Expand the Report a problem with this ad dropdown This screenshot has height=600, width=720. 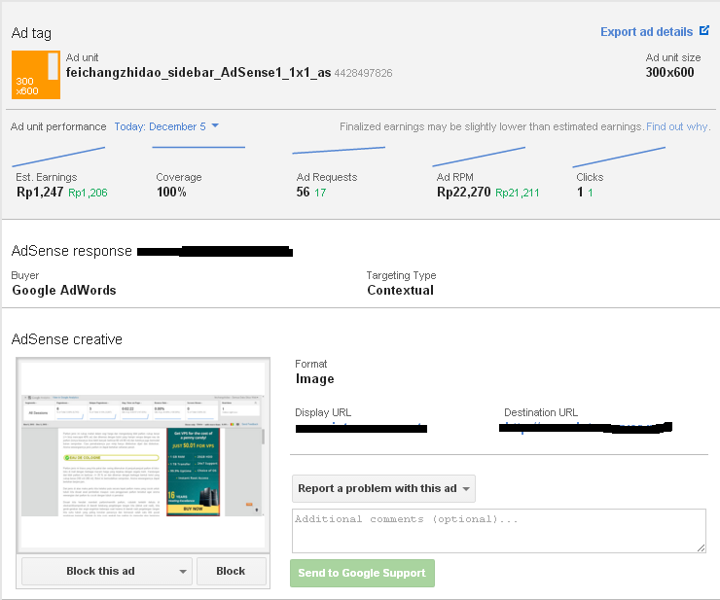(383, 488)
